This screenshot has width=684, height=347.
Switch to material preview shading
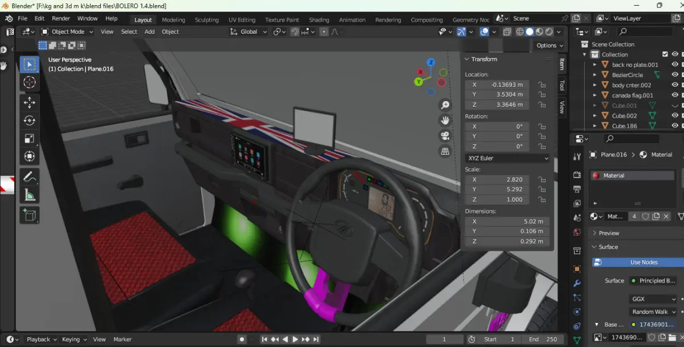539,32
